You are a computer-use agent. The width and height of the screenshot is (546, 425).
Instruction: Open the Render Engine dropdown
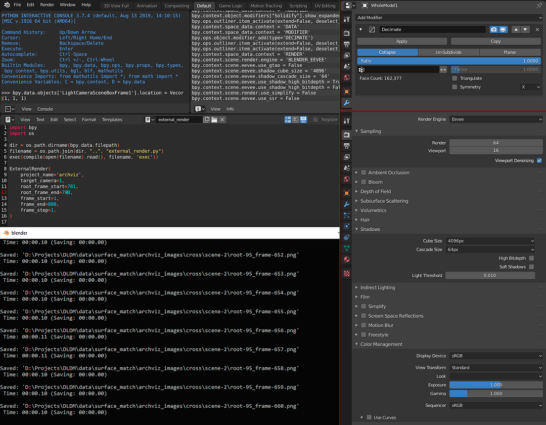(496, 120)
